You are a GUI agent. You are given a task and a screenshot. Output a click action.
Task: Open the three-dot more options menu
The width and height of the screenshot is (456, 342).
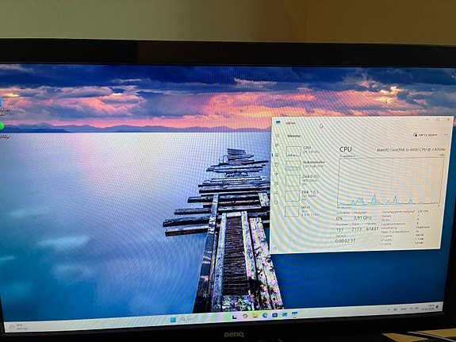pos(446,134)
